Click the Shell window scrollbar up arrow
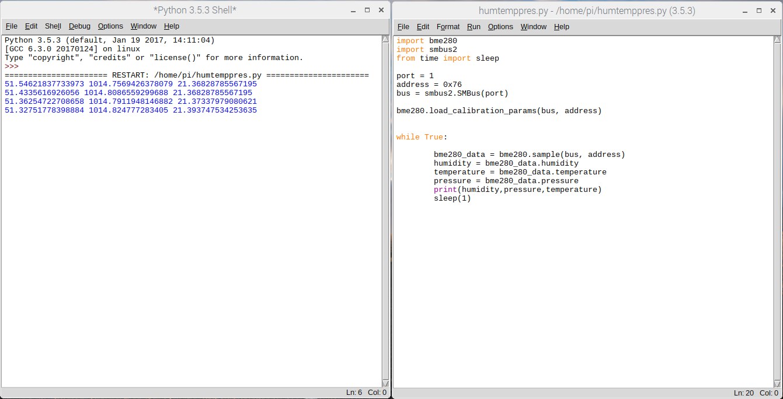The image size is (783, 399). pyautogui.click(x=385, y=39)
